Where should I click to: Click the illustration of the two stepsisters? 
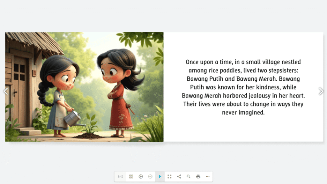click(x=84, y=87)
